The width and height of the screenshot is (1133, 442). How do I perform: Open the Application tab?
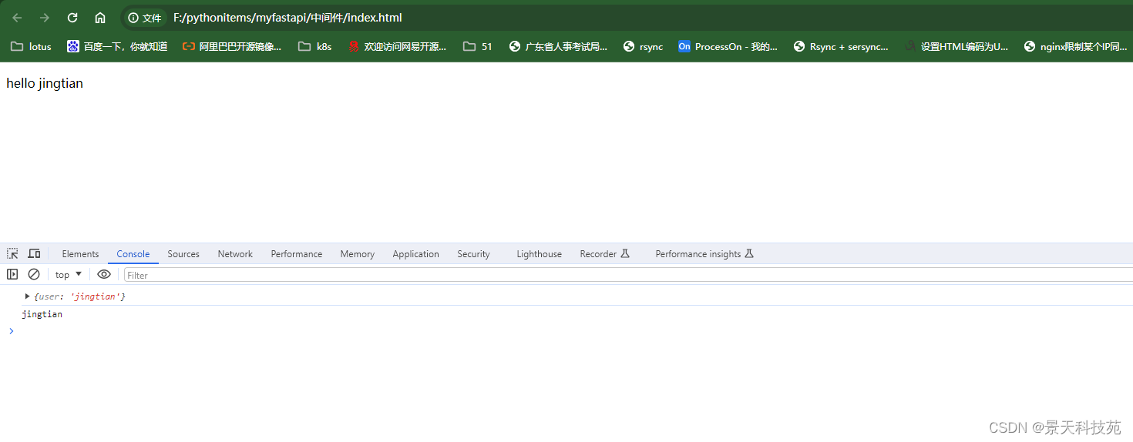[415, 254]
